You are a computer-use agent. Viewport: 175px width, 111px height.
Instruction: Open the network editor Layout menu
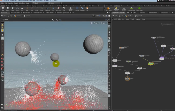pyautogui.click(x=138, y=19)
